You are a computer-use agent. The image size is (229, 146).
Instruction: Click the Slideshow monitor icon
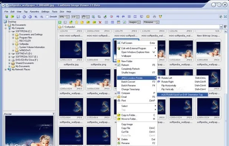pyautogui.click(x=142, y=17)
